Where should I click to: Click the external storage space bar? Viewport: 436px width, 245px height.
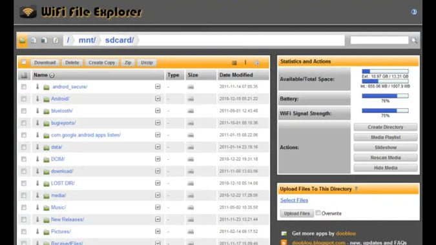coord(385,72)
